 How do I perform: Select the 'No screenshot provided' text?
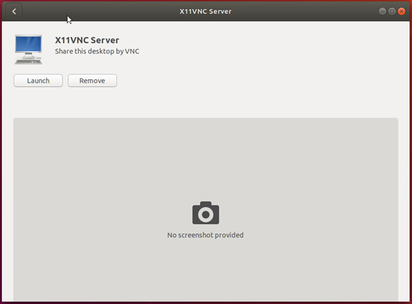205,235
